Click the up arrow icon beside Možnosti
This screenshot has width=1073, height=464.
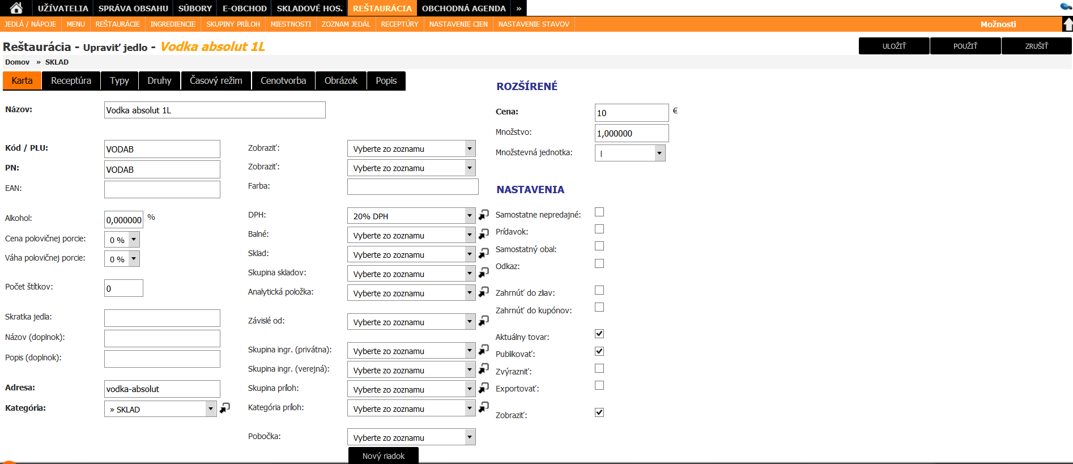pos(1067,24)
